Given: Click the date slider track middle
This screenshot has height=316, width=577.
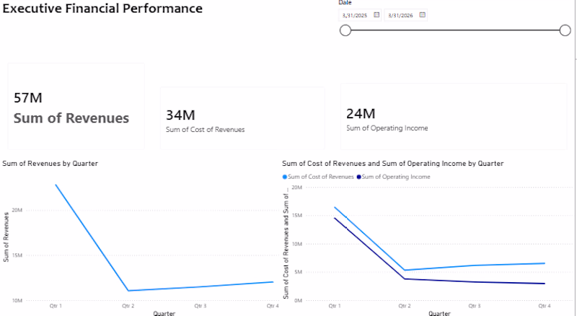Looking at the screenshot, I should 455,30.
